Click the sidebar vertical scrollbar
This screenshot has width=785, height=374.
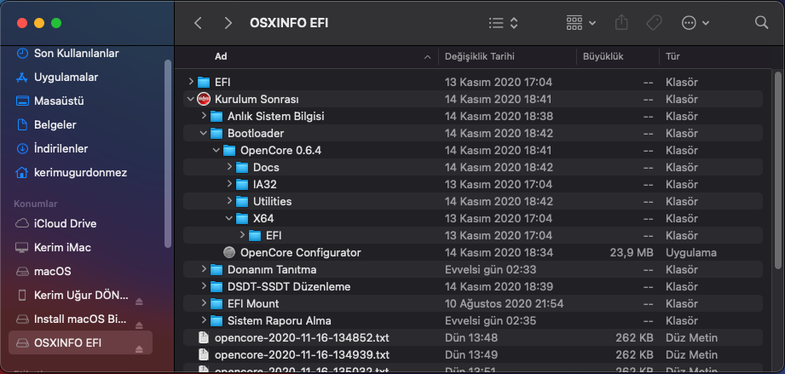point(168,153)
